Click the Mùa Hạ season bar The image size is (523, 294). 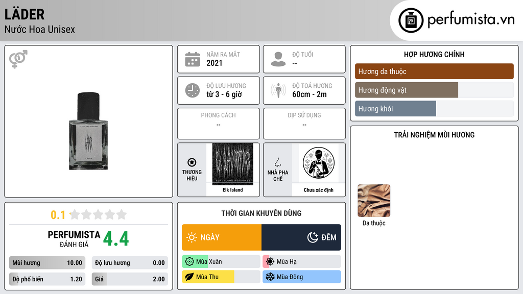pos(302,262)
